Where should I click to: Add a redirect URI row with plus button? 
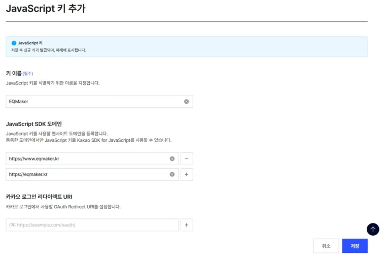[187, 225]
